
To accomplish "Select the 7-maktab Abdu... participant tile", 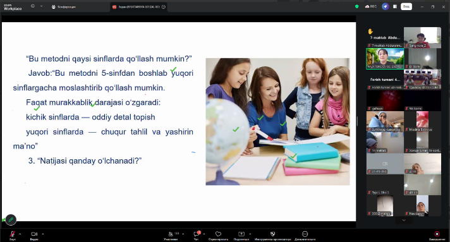I will tap(385, 38).
